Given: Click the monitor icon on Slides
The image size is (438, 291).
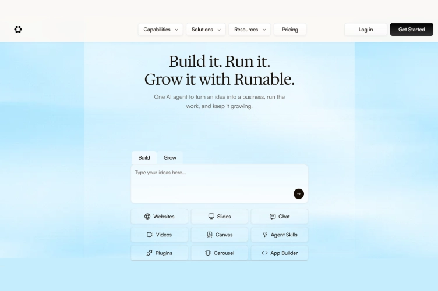Looking at the screenshot, I should pyautogui.click(x=211, y=217).
